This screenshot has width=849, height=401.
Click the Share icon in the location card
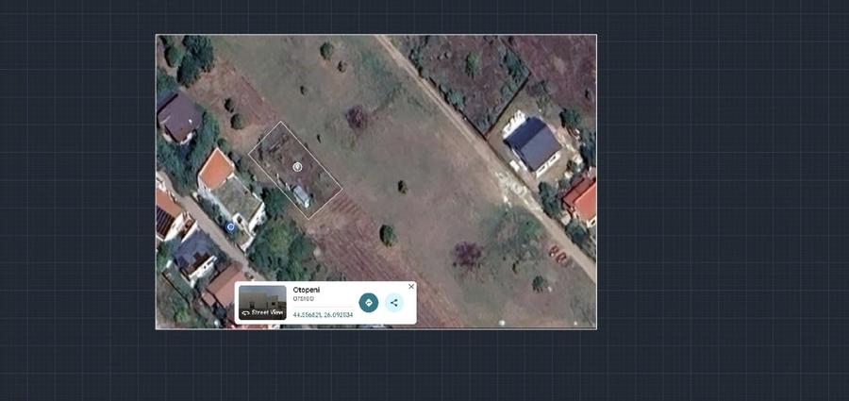click(394, 303)
